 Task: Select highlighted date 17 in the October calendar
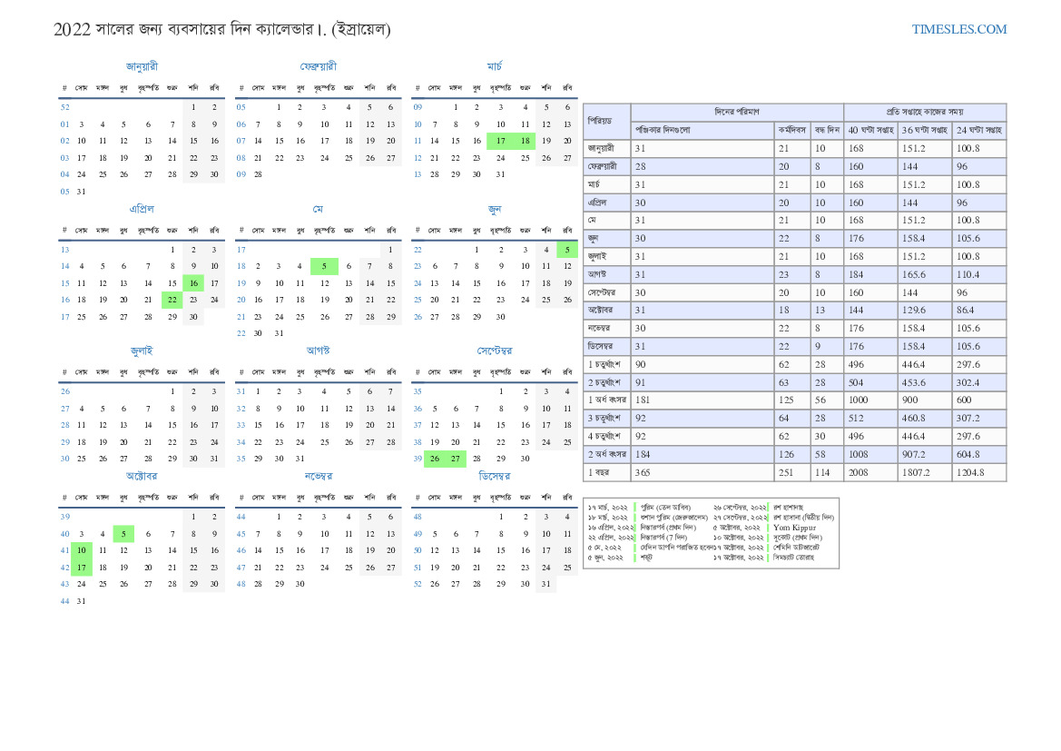tap(81, 568)
